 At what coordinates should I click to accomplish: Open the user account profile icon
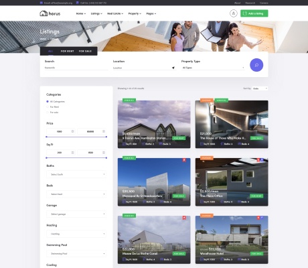click(234, 13)
